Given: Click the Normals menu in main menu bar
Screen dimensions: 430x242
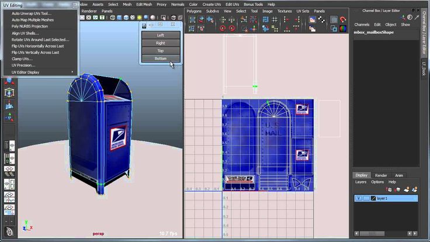Looking at the screenshot, I should coord(178,5).
